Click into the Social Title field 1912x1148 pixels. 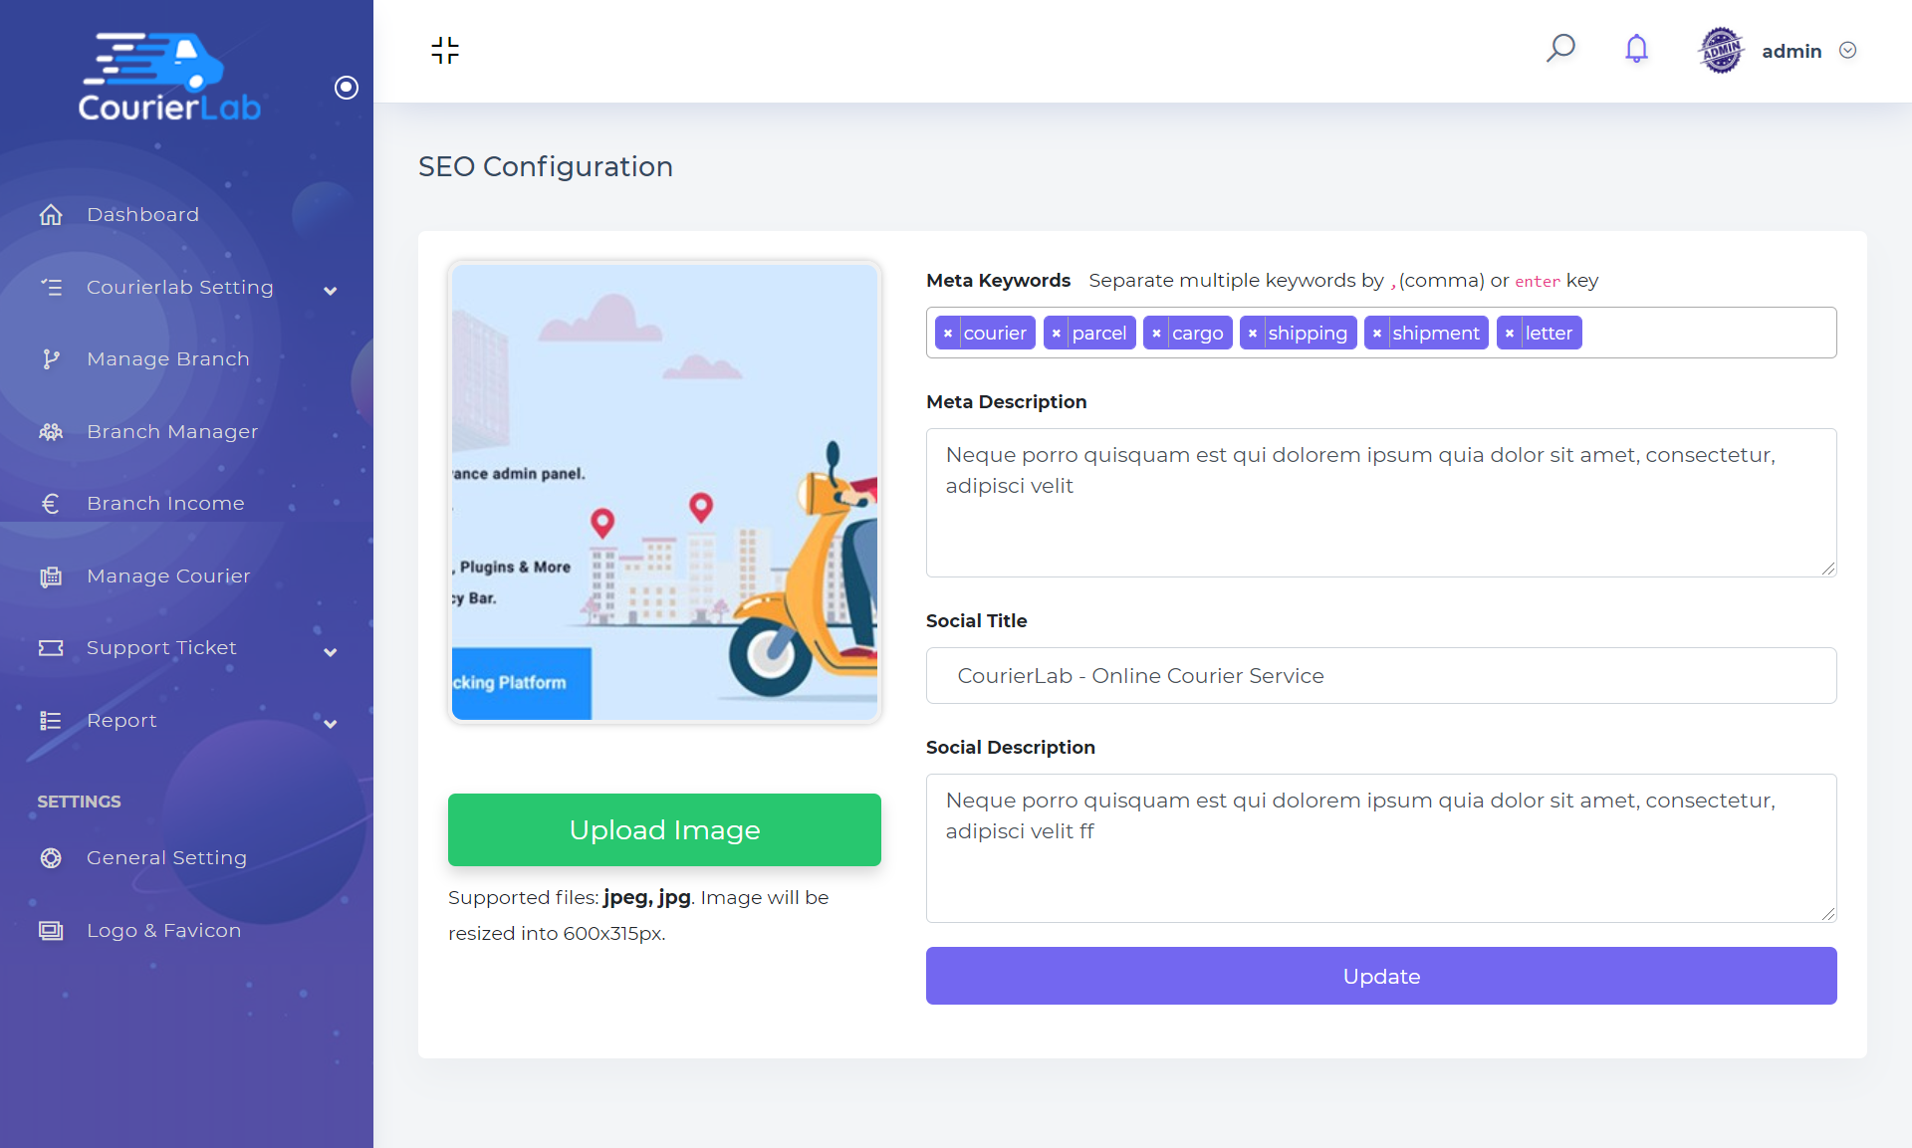(1380, 676)
